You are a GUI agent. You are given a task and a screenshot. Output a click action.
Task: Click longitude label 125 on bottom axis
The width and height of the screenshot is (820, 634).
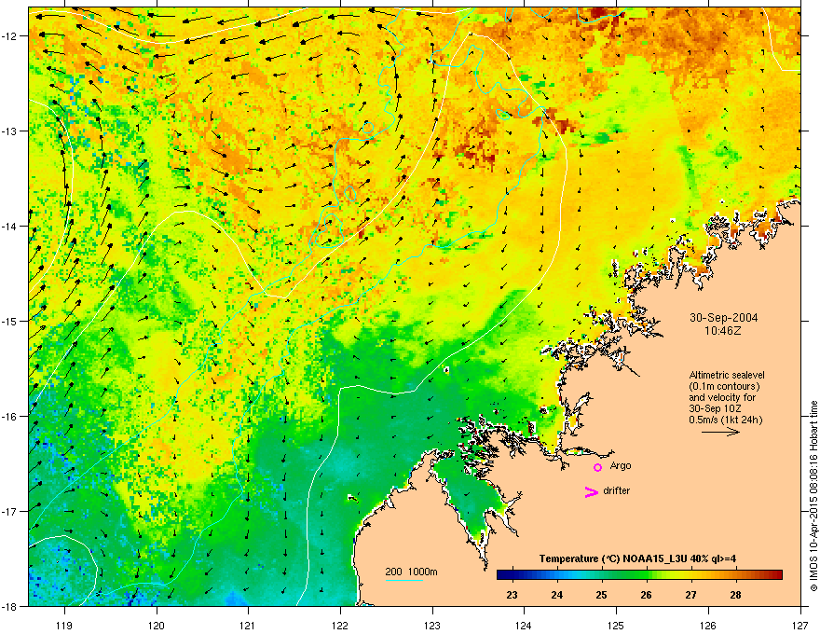click(616, 625)
